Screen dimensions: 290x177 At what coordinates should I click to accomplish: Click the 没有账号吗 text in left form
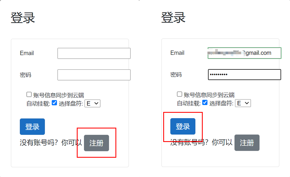(x=39, y=143)
